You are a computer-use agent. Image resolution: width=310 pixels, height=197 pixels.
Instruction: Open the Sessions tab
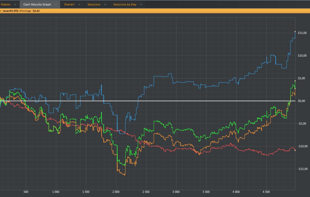[x=94, y=4]
